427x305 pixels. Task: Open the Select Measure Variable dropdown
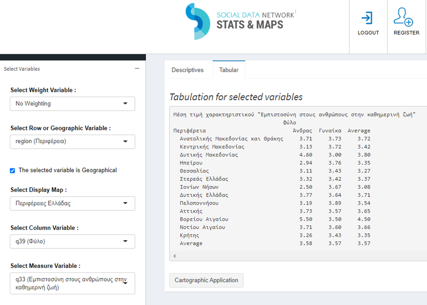coord(72,283)
